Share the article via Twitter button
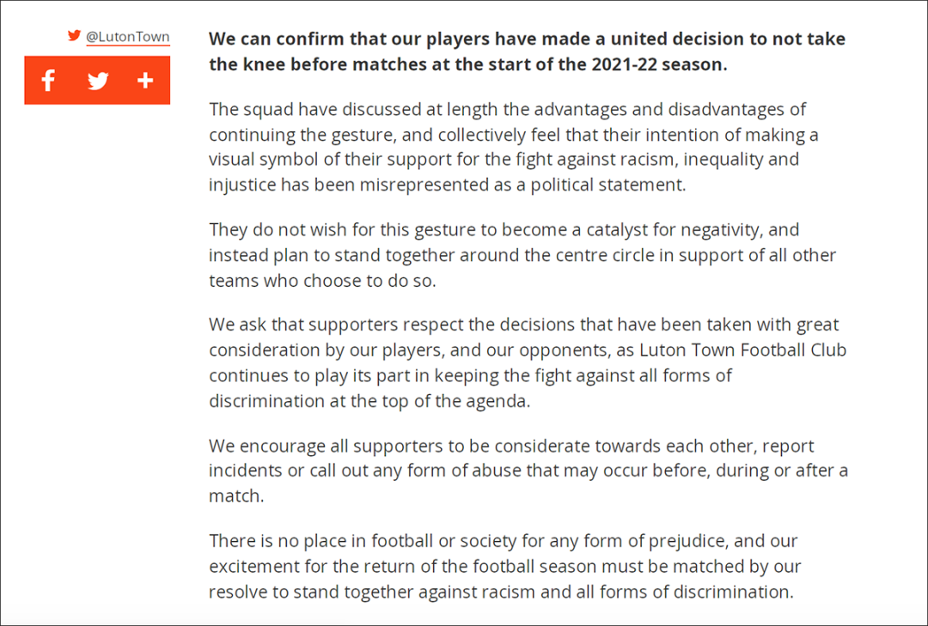 98,81
